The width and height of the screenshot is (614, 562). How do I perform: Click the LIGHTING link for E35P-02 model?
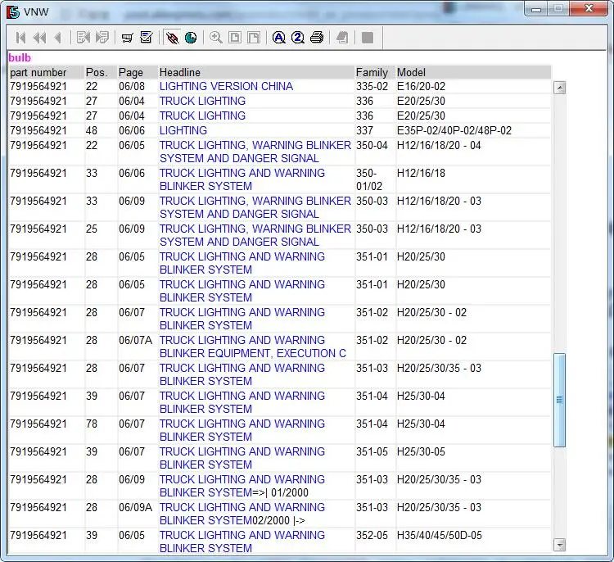pyautogui.click(x=183, y=130)
